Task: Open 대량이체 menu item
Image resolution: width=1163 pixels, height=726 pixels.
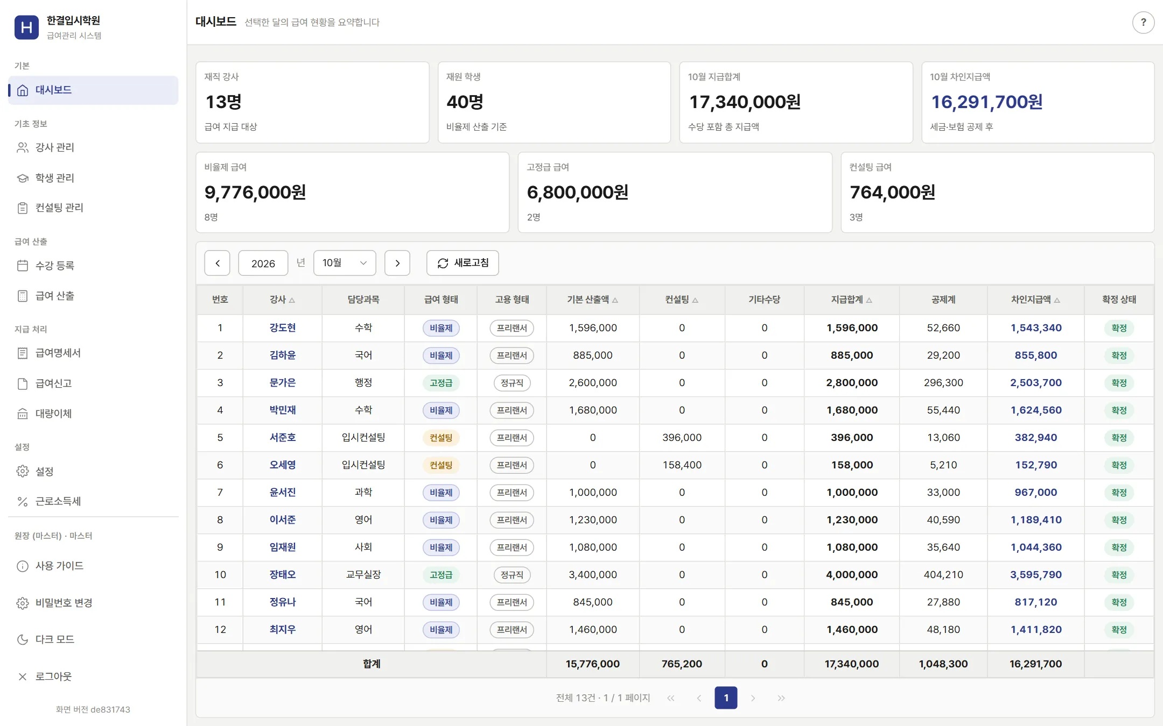Action: [93, 414]
